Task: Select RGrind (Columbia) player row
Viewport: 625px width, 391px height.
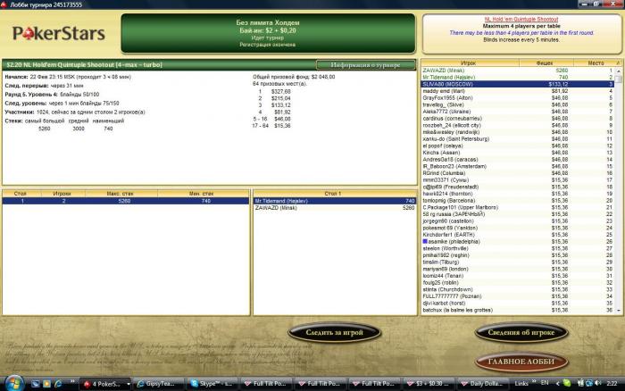Action: pos(517,173)
